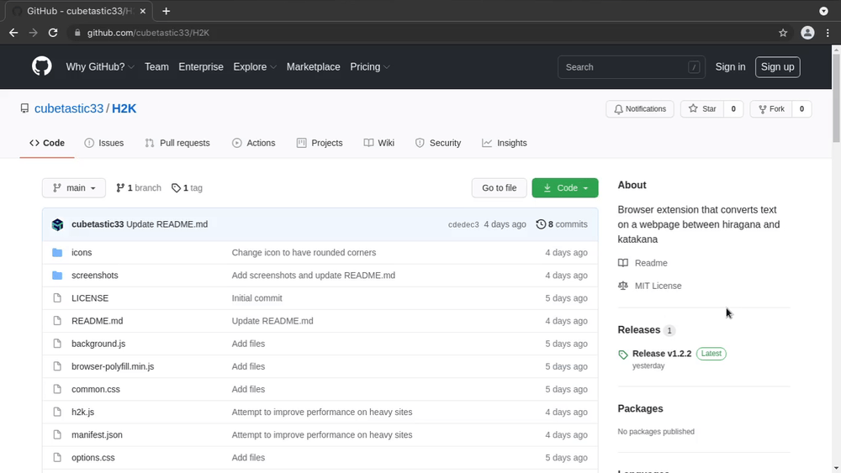View the 1 tag link
Viewport: 841px width, 473px height.
187,188
